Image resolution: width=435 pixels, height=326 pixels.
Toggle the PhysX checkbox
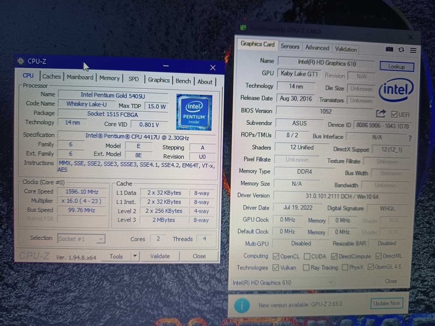[345, 267]
